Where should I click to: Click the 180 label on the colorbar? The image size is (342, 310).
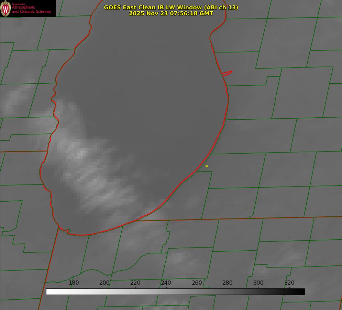tap(74, 283)
